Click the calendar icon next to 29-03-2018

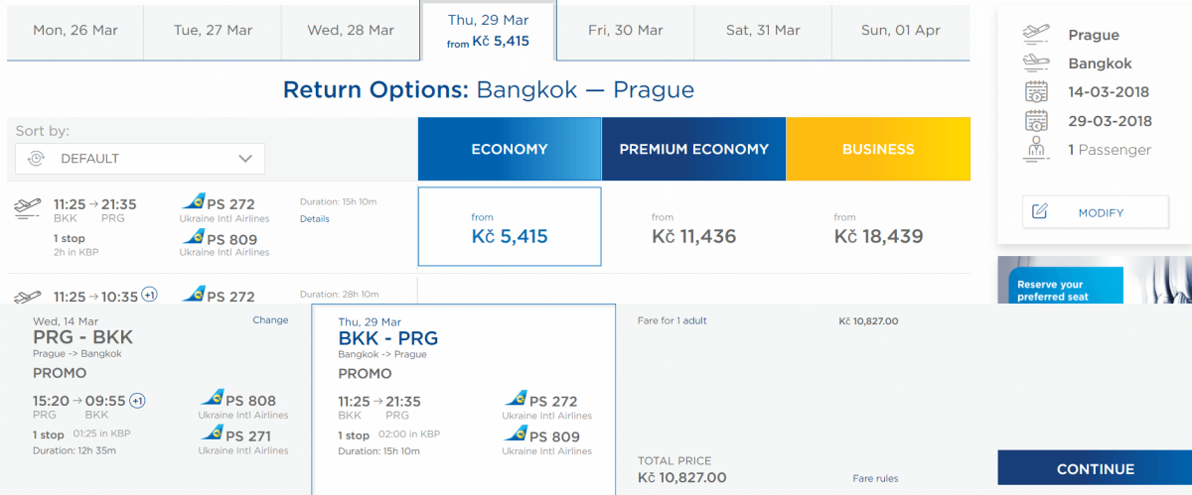tap(1036, 121)
